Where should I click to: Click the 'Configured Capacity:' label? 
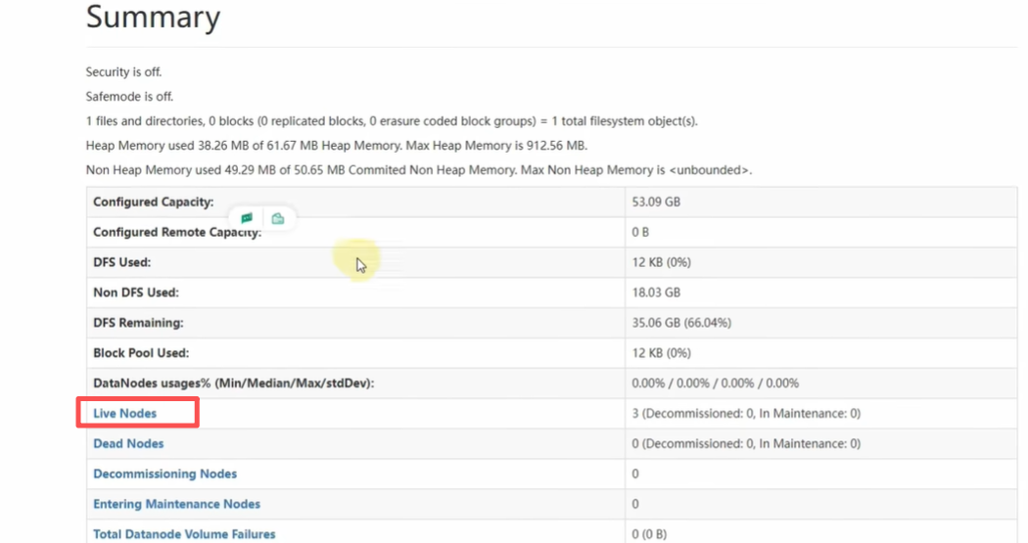pos(154,202)
